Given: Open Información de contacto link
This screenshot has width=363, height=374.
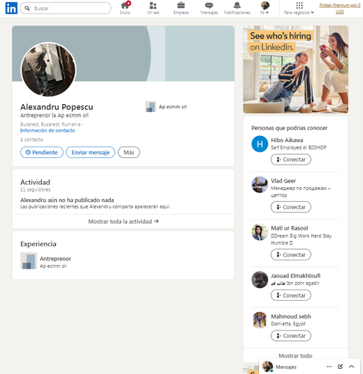Looking at the screenshot, I should (x=47, y=130).
